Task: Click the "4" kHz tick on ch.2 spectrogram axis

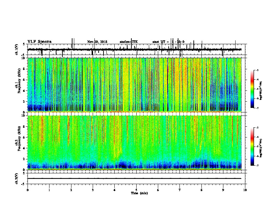Action: tap(24, 148)
